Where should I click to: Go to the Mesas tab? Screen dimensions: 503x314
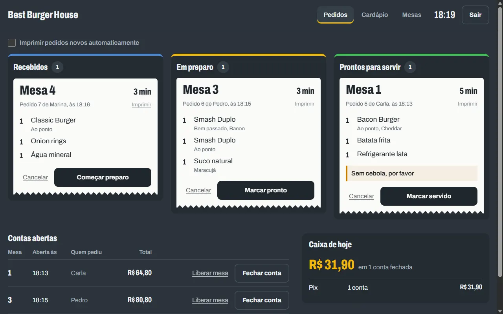[411, 15]
